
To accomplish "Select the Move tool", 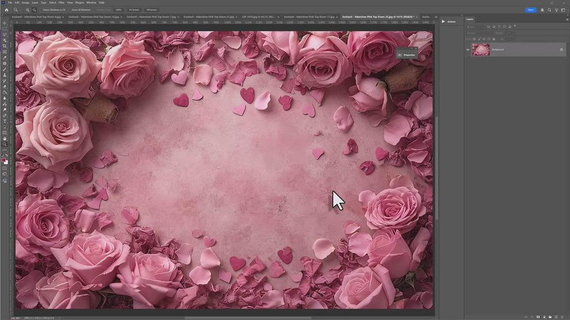I will 4,23.
